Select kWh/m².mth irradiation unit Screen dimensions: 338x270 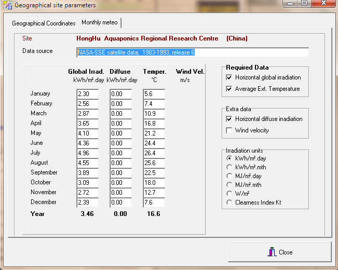coord(229,167)
